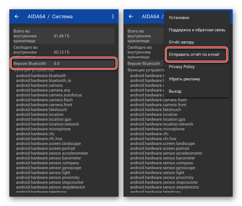
Task: Choose Отчёт автору from menu
Action: (181, 42)
